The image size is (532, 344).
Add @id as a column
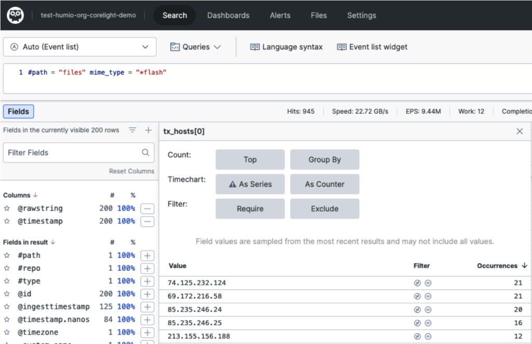point(147,294)
